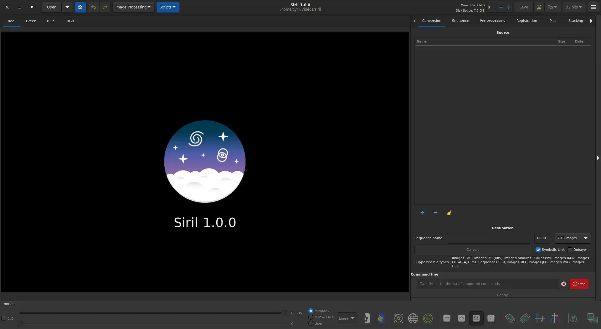601x329 pixels.
Task: Select the zoom-in tool
Action: (x=462, y=318)
